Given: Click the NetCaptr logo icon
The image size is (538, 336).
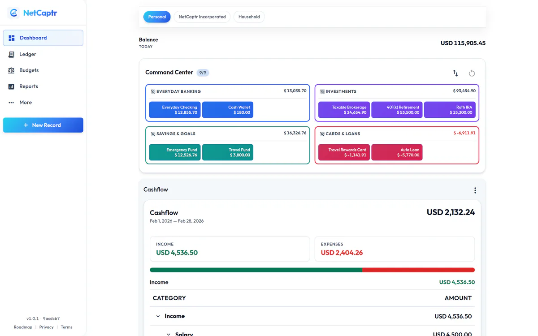Looking at the screenshot, I should pyautogui.click(x=13, y=13).
